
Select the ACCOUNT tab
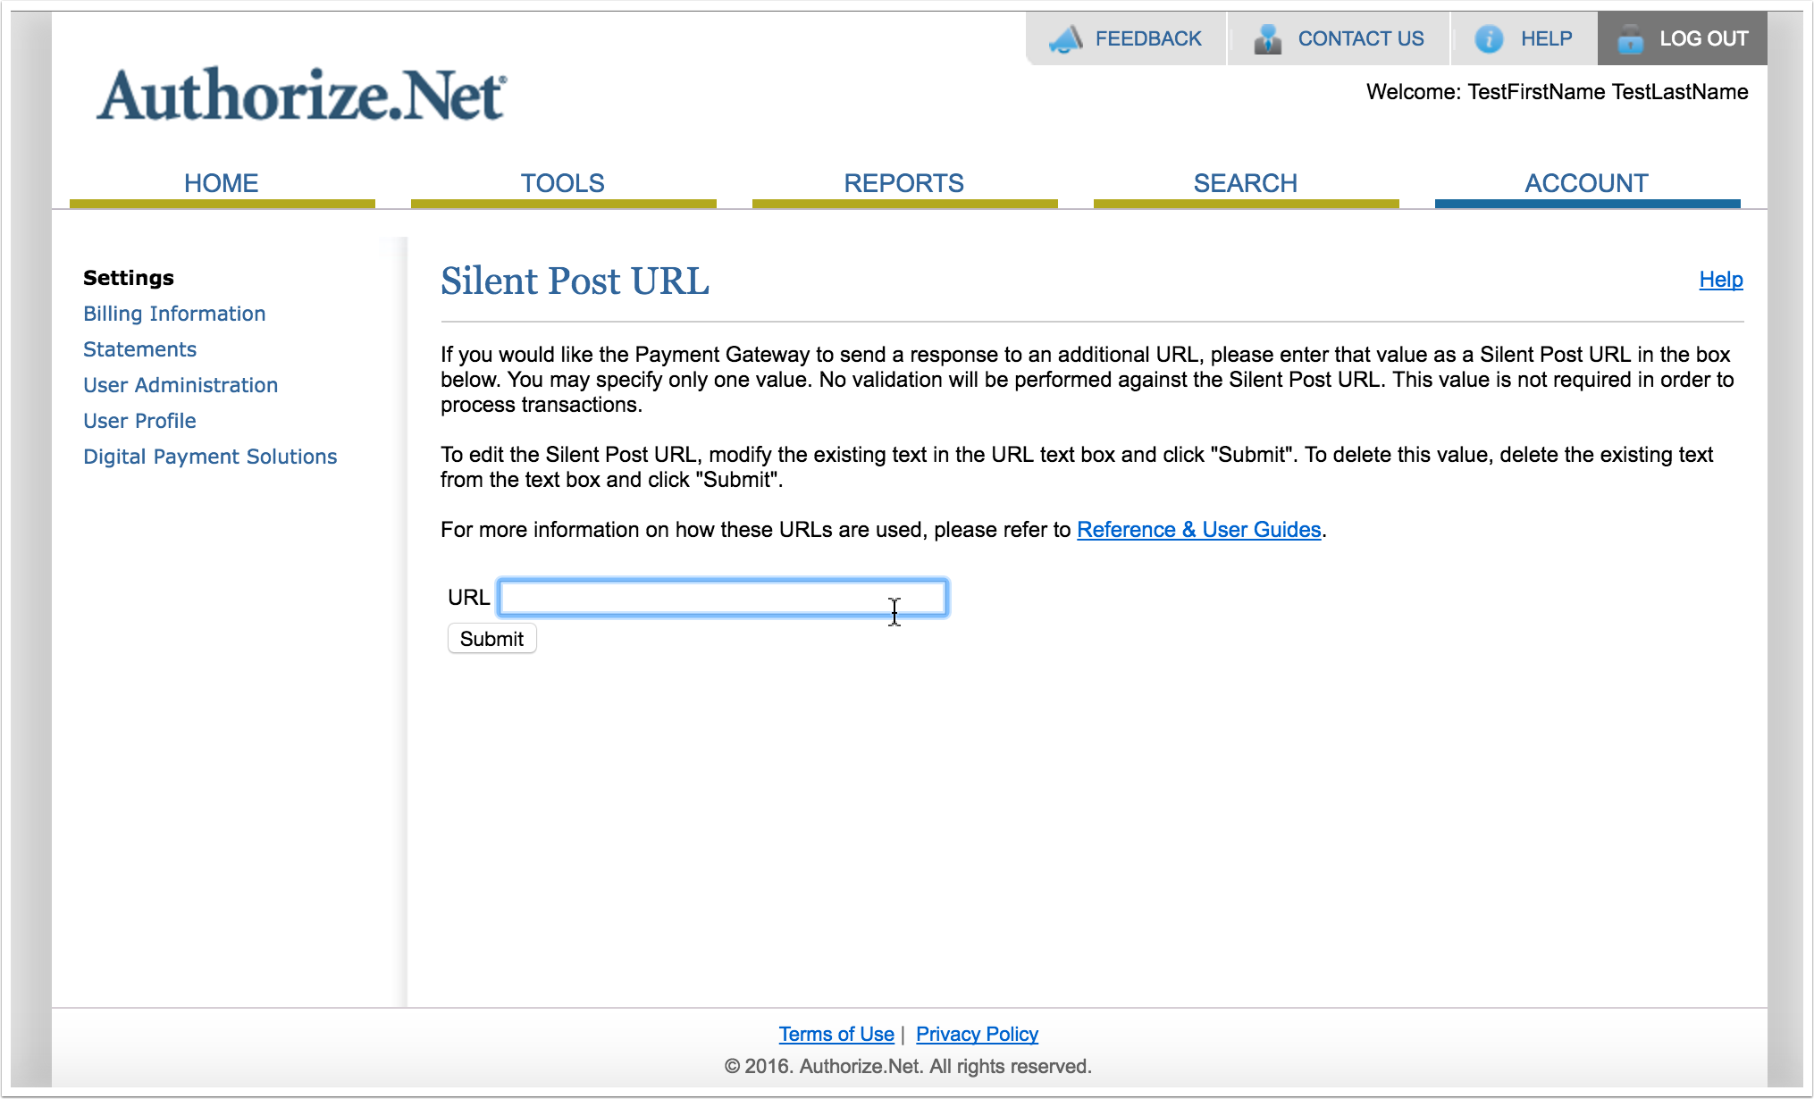[x=1587, y=183]
